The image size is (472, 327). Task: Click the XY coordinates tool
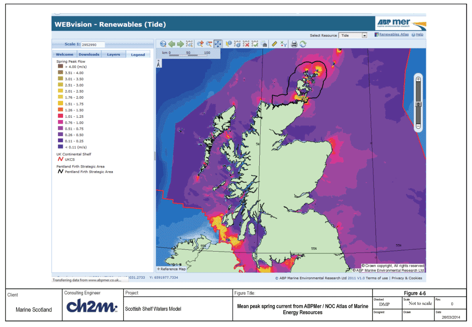[283, 44]
